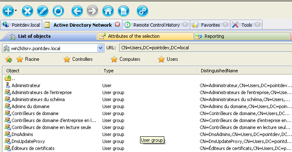Open the dropdown arrow next to Add icon
This screenshot has height=152, width=292.
(x=16, y=11)
